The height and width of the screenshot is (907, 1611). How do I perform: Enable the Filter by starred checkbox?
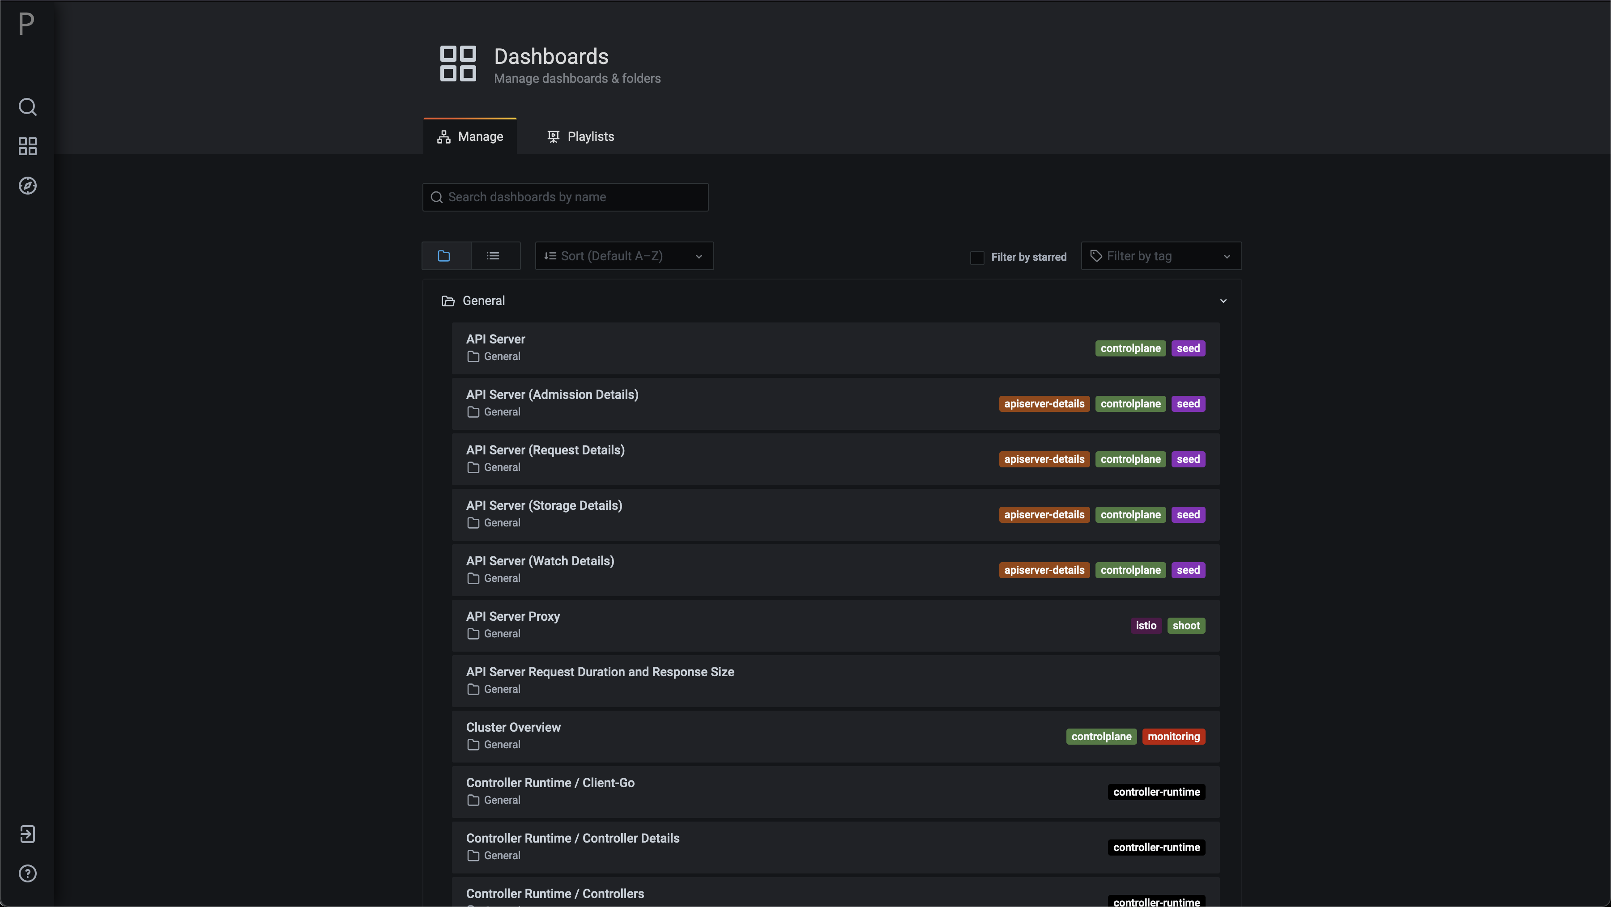point(977,258)
